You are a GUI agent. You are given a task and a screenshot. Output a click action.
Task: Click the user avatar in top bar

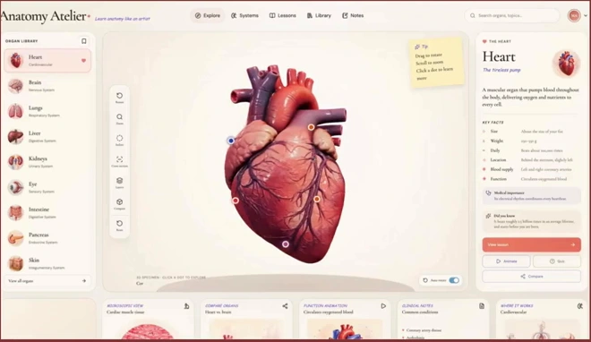point(574,15)
